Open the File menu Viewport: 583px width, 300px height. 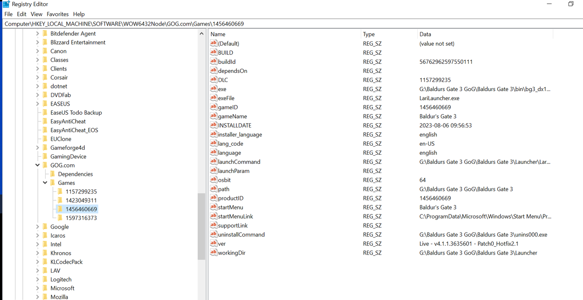(8, 14)
